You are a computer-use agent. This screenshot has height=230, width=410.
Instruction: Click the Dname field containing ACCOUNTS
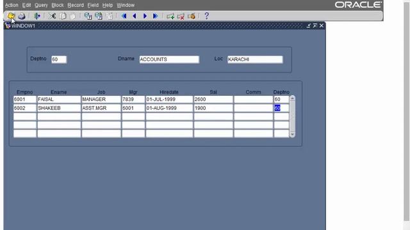[169, 59]
